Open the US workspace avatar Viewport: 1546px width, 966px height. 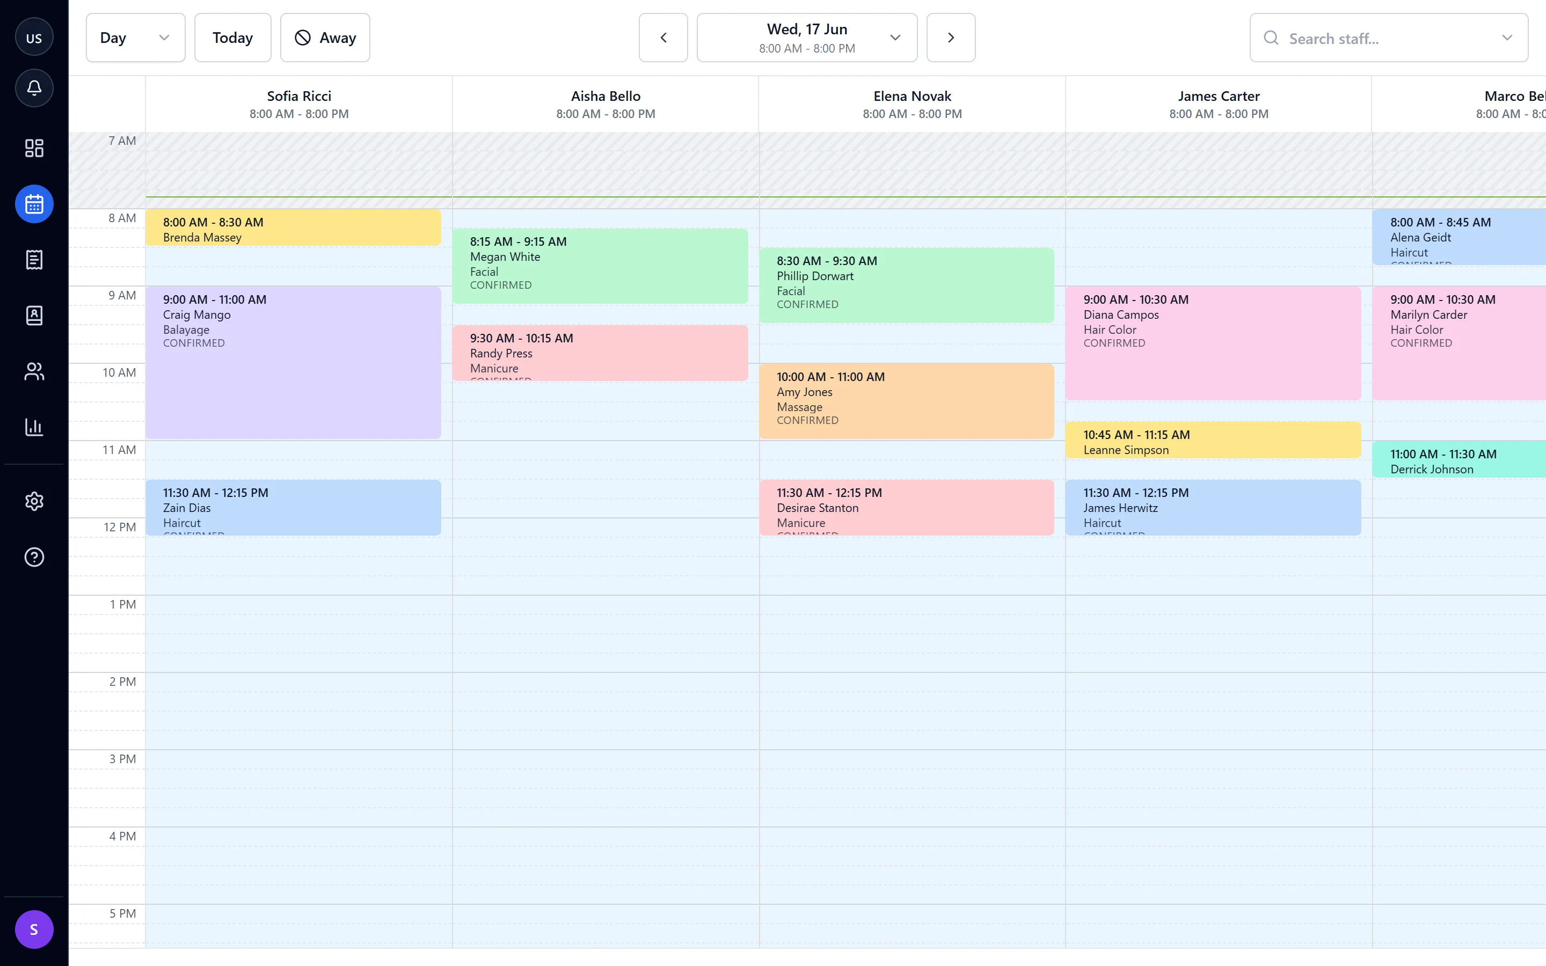[34, 38]
